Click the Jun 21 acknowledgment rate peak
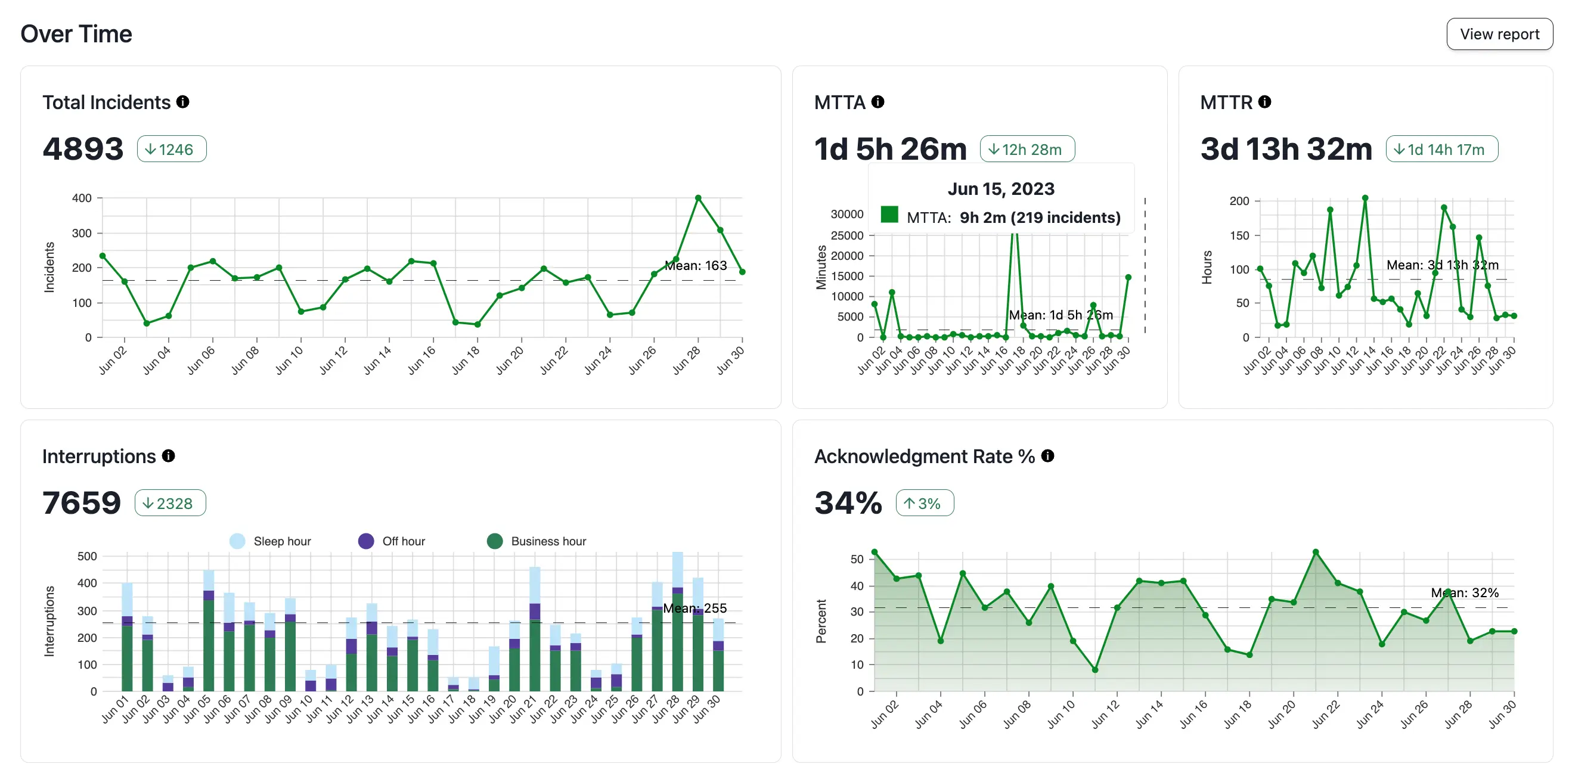Image resolution: width=1569 pixels, height=776 pixels. [x=1316, y=552]
